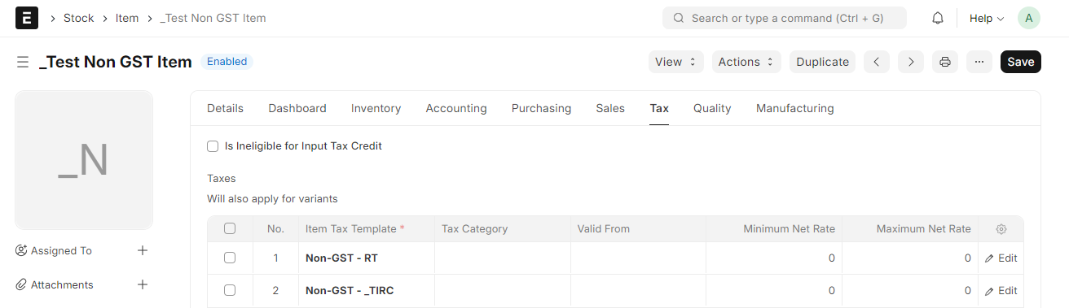Click the ERPNext home logo icon

pyautogui.click(x=27, y=18)
